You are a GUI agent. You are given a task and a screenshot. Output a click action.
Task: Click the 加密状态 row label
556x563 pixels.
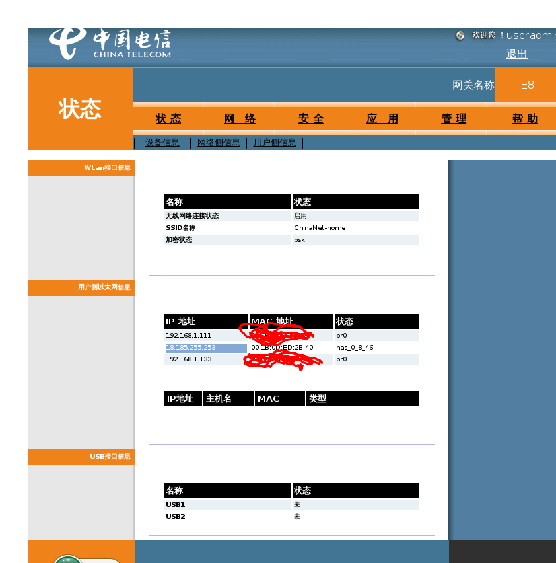pyautogui.click(x=179, y=239)
